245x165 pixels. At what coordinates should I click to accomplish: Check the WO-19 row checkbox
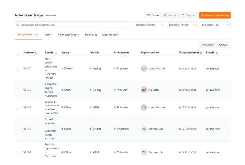point(18,108)
